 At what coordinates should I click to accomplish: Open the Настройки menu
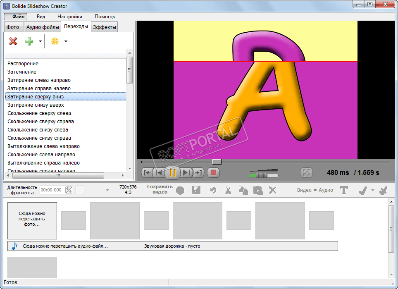[x=70, y=17]
